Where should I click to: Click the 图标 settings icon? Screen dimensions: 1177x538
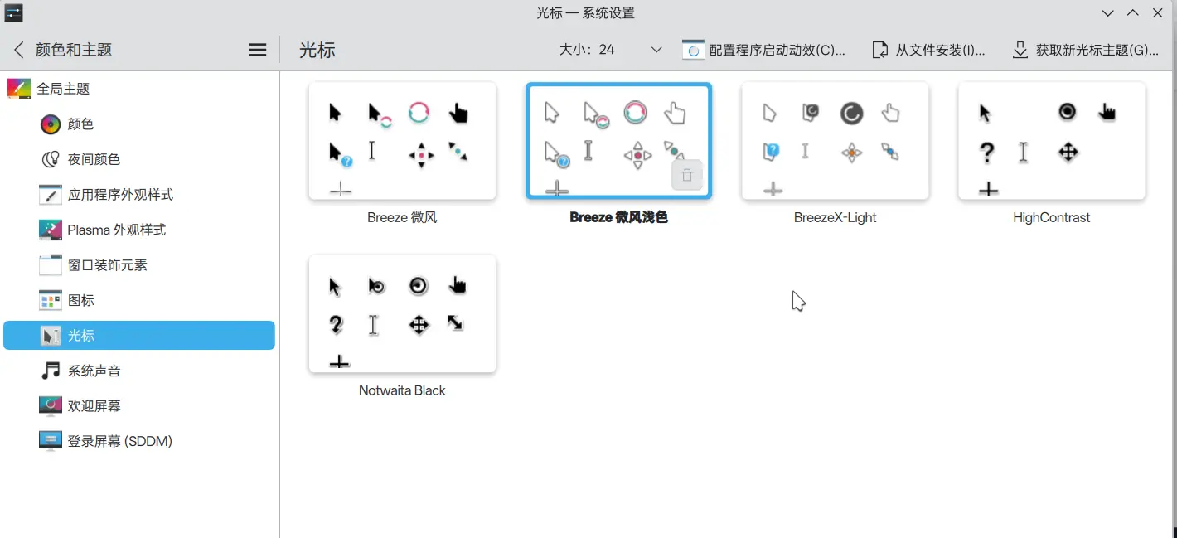point(51,300)
